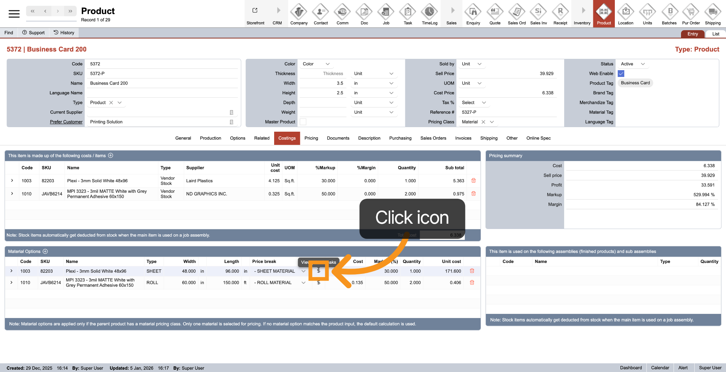
Task: Add new material option with plus icon
Action: pyautogui.click(x=45, y=252)
